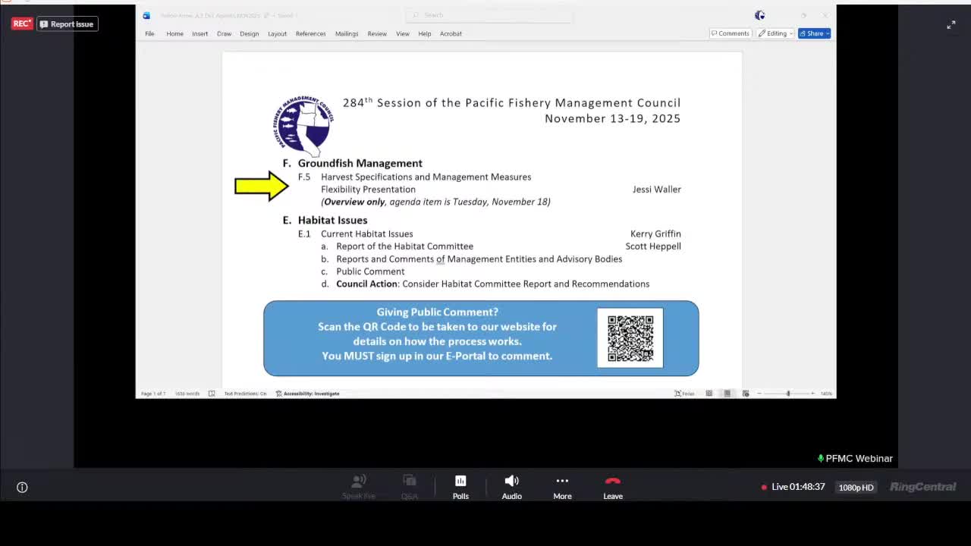Click the Search box at the top
Screen dimensions: 971x546
[488, 14]
